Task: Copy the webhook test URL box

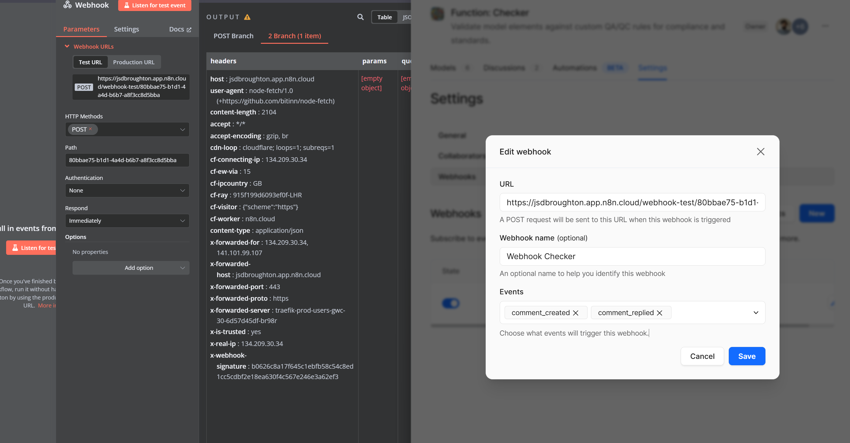Action: click(x=131, y=87)
